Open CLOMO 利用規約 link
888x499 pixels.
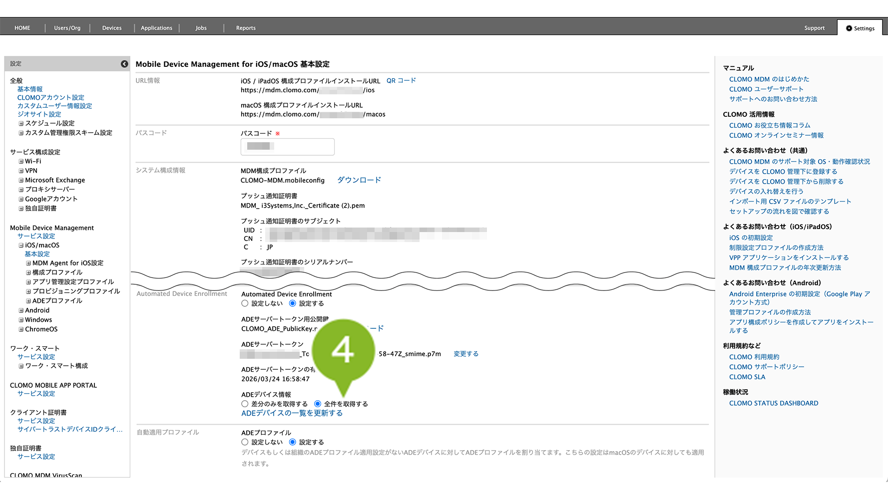point(754,357)
